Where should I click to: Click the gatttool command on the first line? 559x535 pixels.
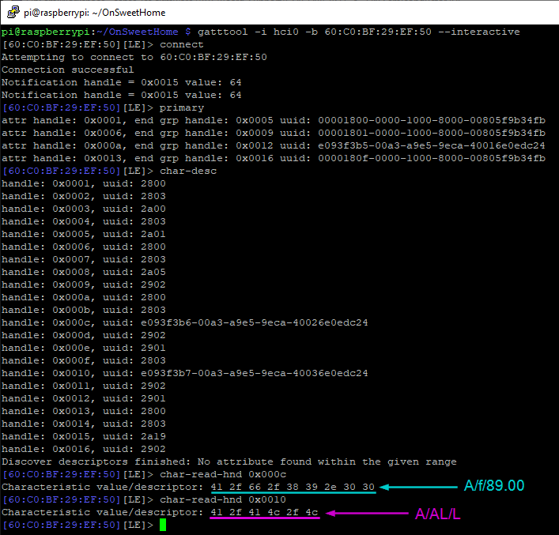click(359, 32)
